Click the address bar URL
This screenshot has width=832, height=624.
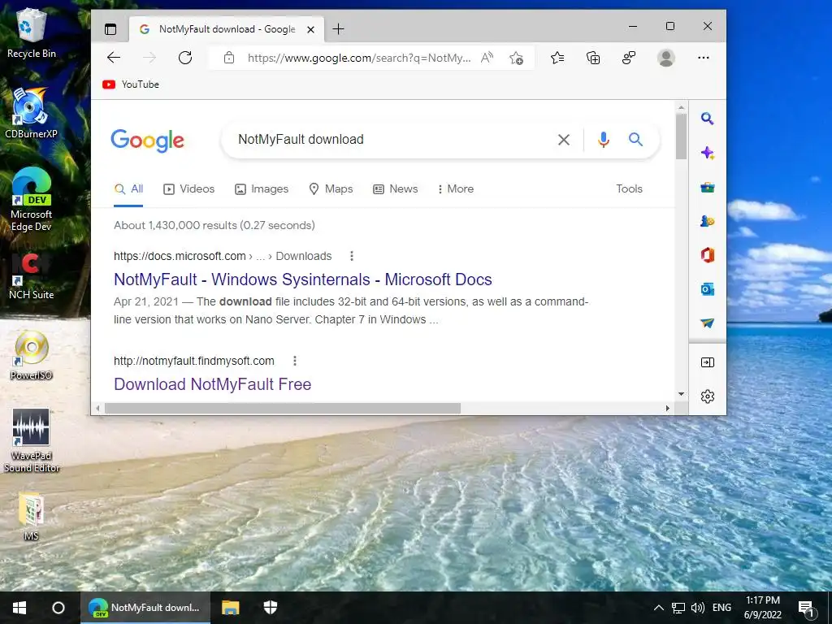[x=358, y=58]
